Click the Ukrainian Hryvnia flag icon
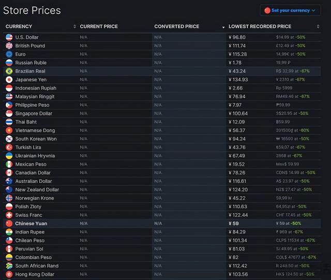Screen dimensions: 331x280 pyautogui.click(x=9, y=156)
